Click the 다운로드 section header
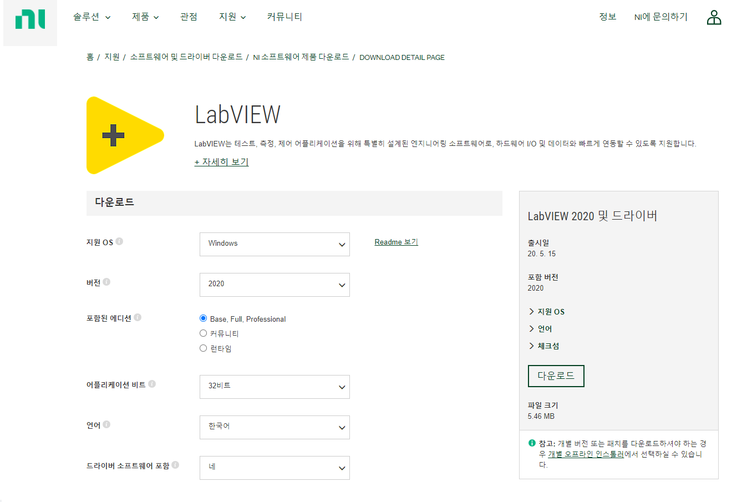Image resolution: width=742 pixels, height=502 pixels. [x=294, y=203]
